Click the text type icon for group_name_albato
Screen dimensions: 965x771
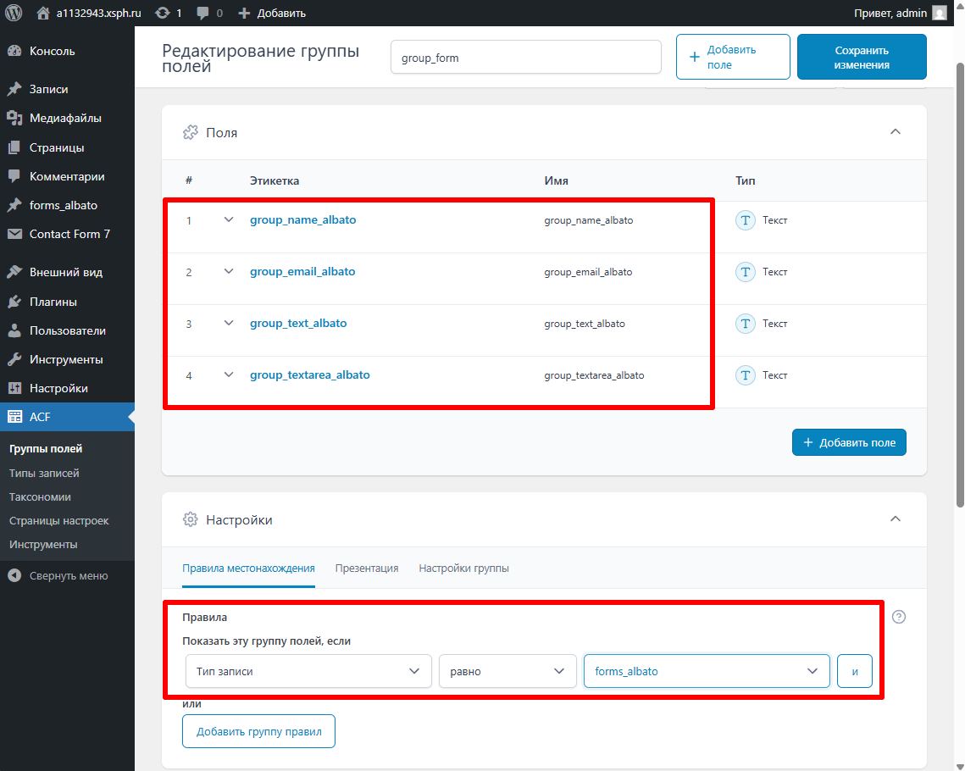pos(745,220)
